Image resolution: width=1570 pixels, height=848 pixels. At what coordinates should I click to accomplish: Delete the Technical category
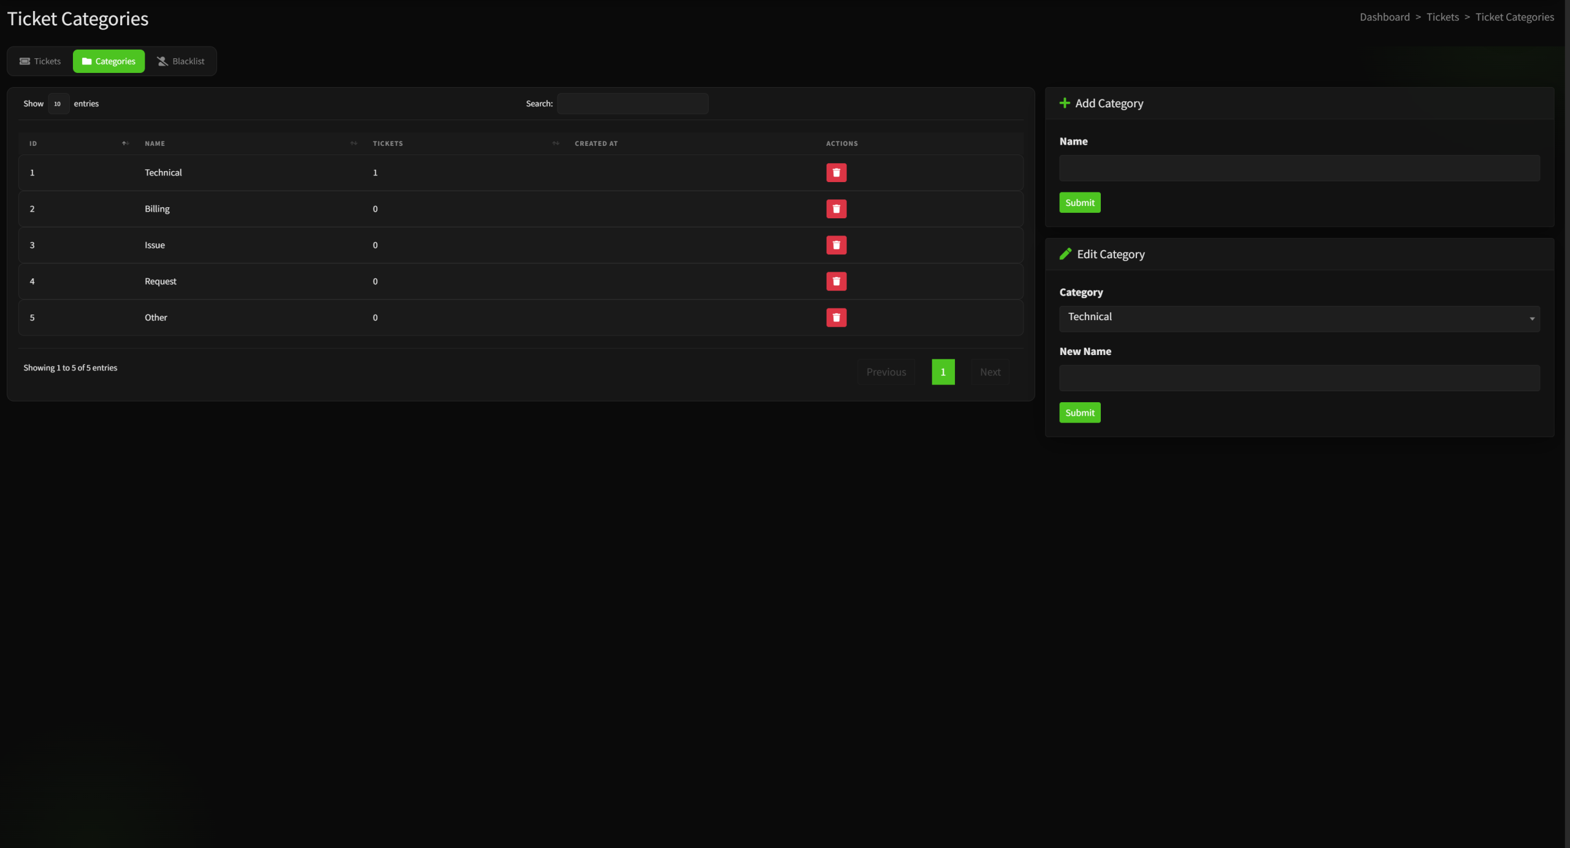[836, 172]
